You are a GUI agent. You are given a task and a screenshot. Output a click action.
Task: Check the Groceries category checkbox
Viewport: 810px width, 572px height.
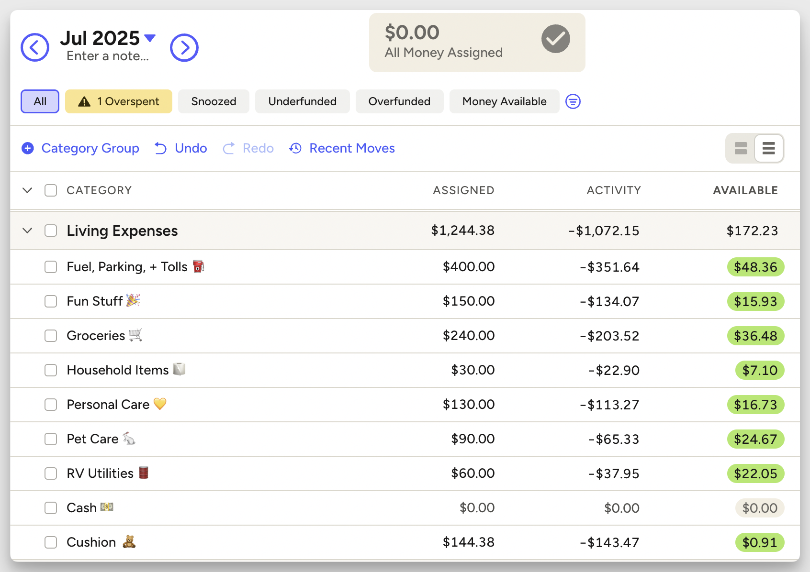[x=51, y=336]
